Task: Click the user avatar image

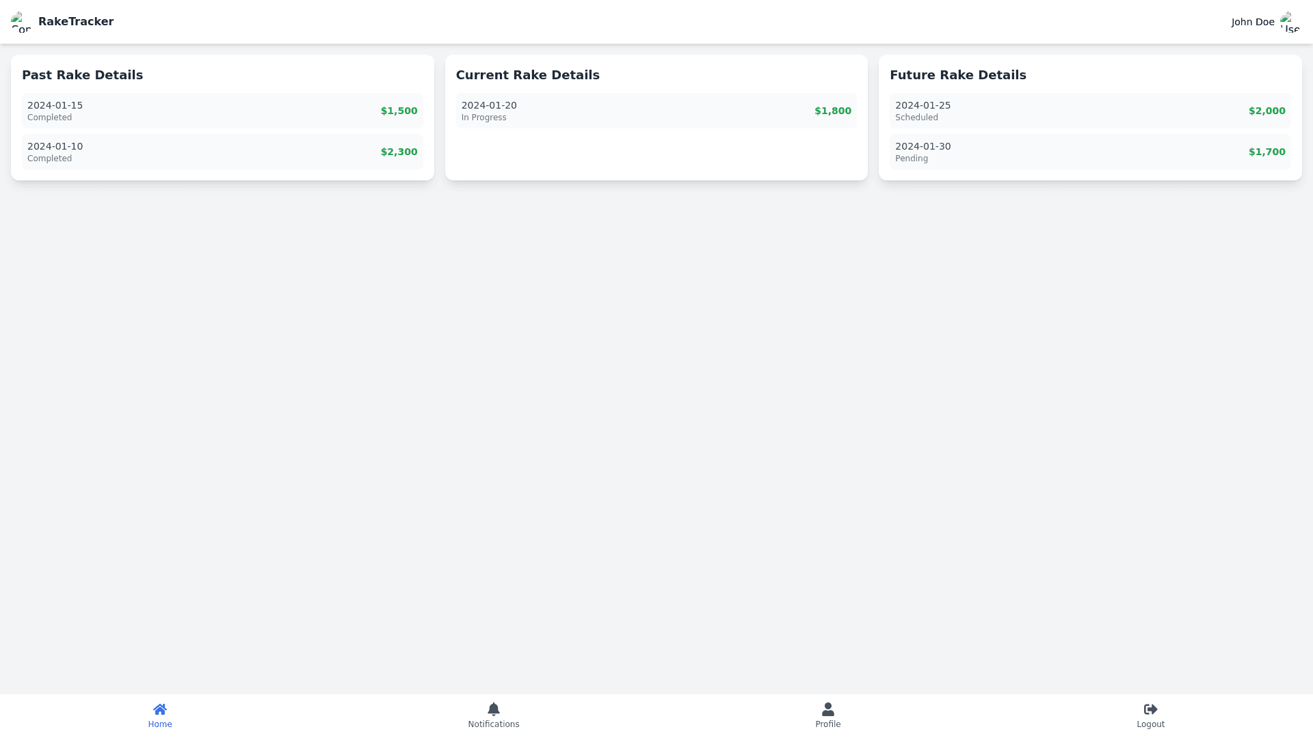Action: [x=1290, y=22]
